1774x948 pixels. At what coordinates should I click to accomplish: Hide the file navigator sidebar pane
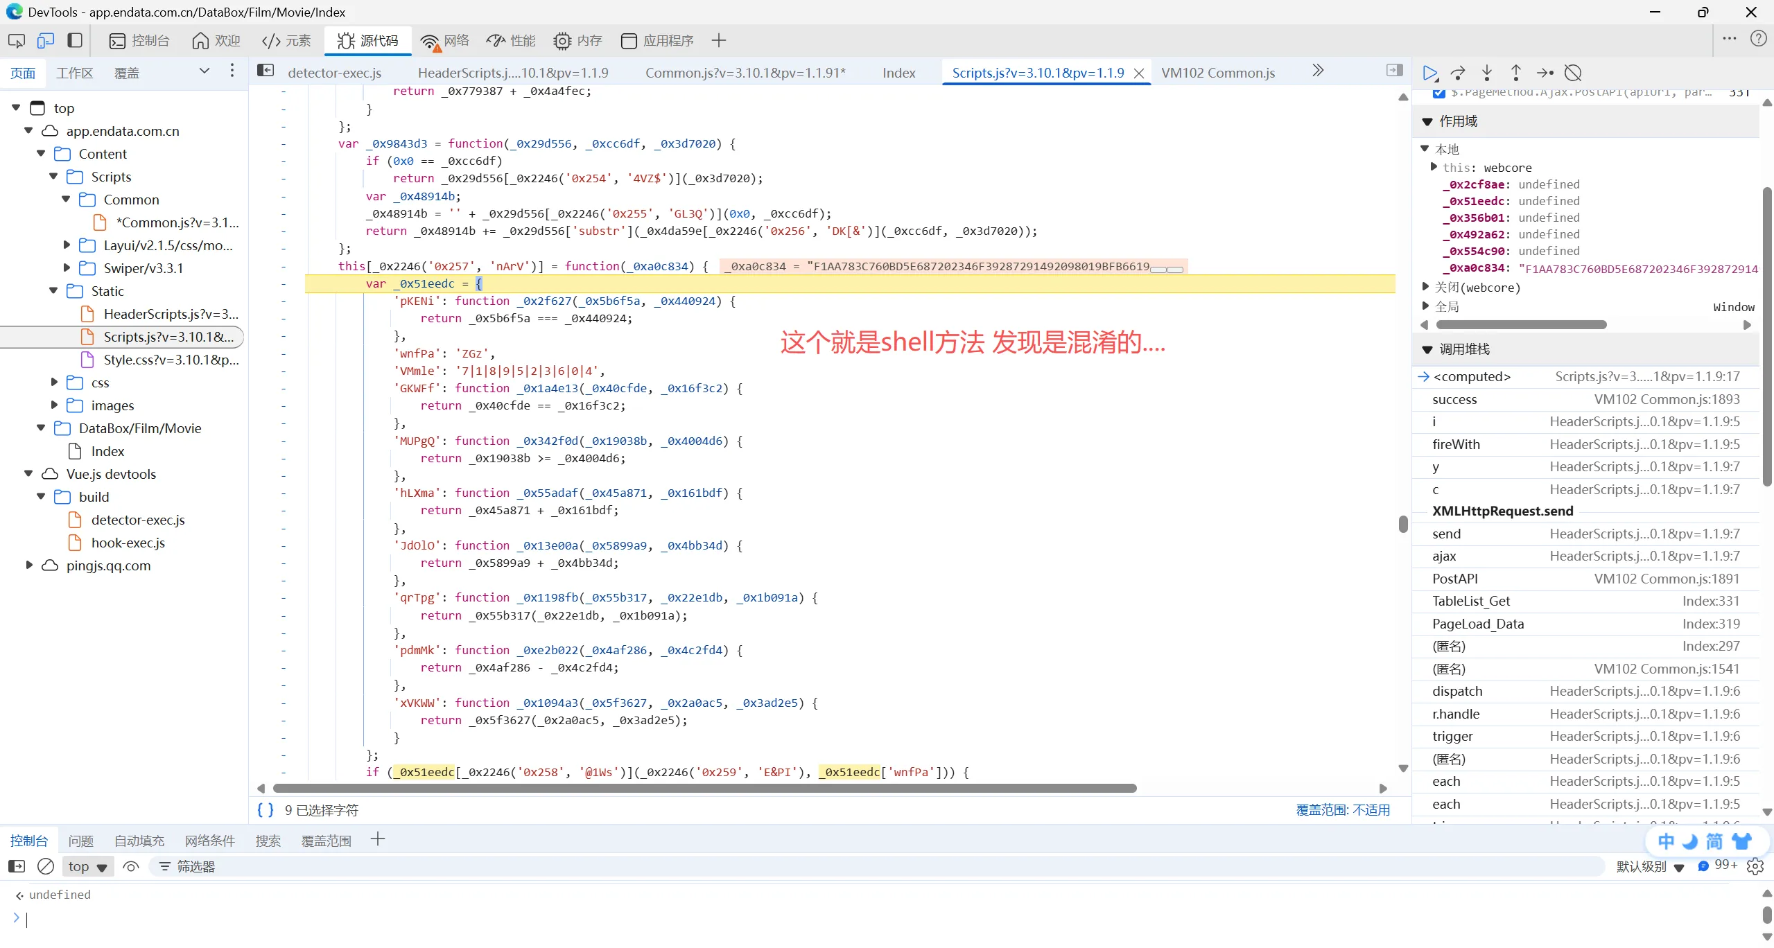tap(266, 71)
